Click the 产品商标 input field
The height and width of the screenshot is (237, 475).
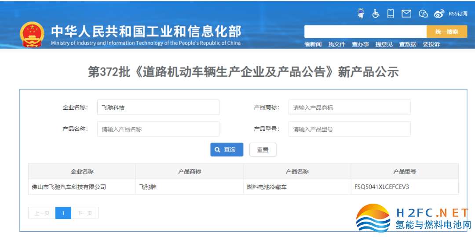coord(350,108)
